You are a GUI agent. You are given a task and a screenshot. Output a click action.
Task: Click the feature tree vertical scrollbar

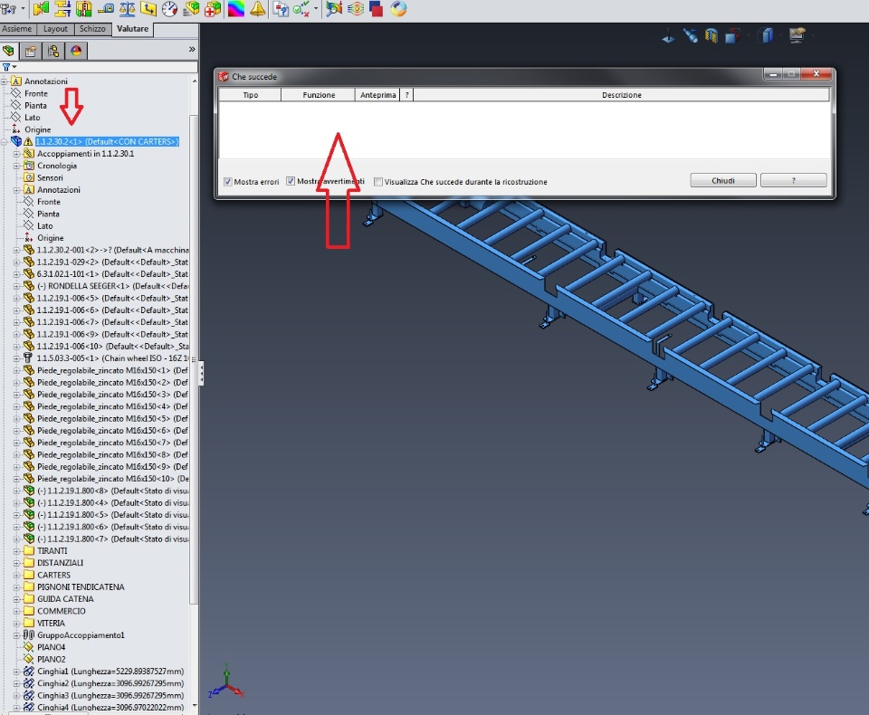(x=194, y=360)
